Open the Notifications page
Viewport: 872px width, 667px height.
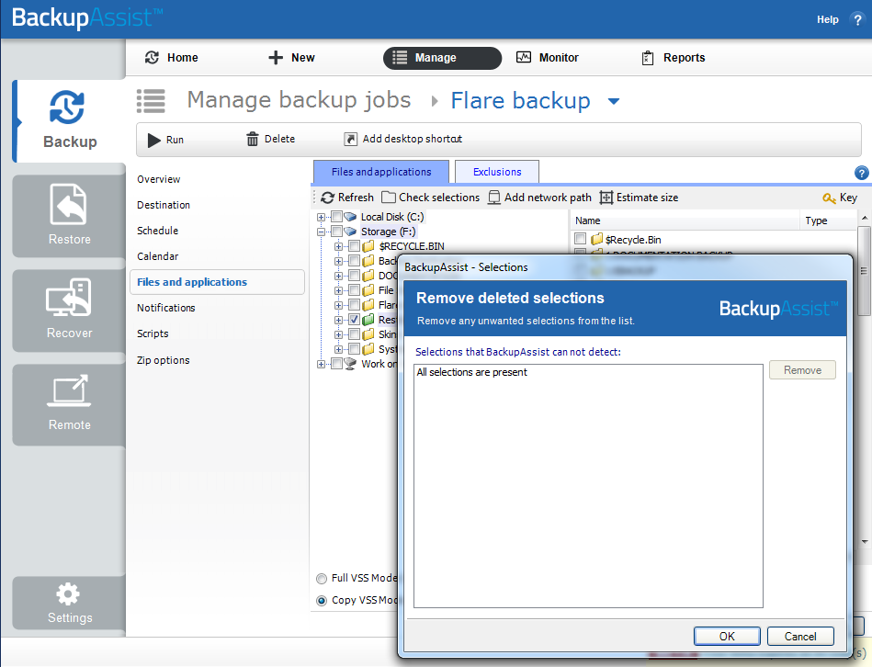pyautogui.click(x=165, y=308)
